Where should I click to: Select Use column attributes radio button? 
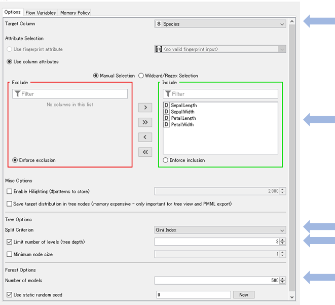pyautogui.click(x=9, y=61)
